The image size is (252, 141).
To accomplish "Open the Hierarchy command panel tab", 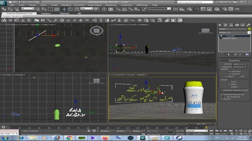I will point(231,25).
